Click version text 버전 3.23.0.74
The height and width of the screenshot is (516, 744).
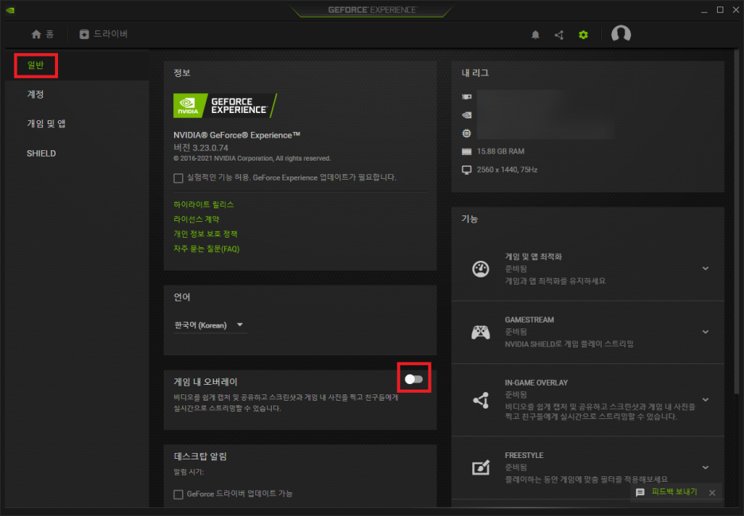[201, 148]
